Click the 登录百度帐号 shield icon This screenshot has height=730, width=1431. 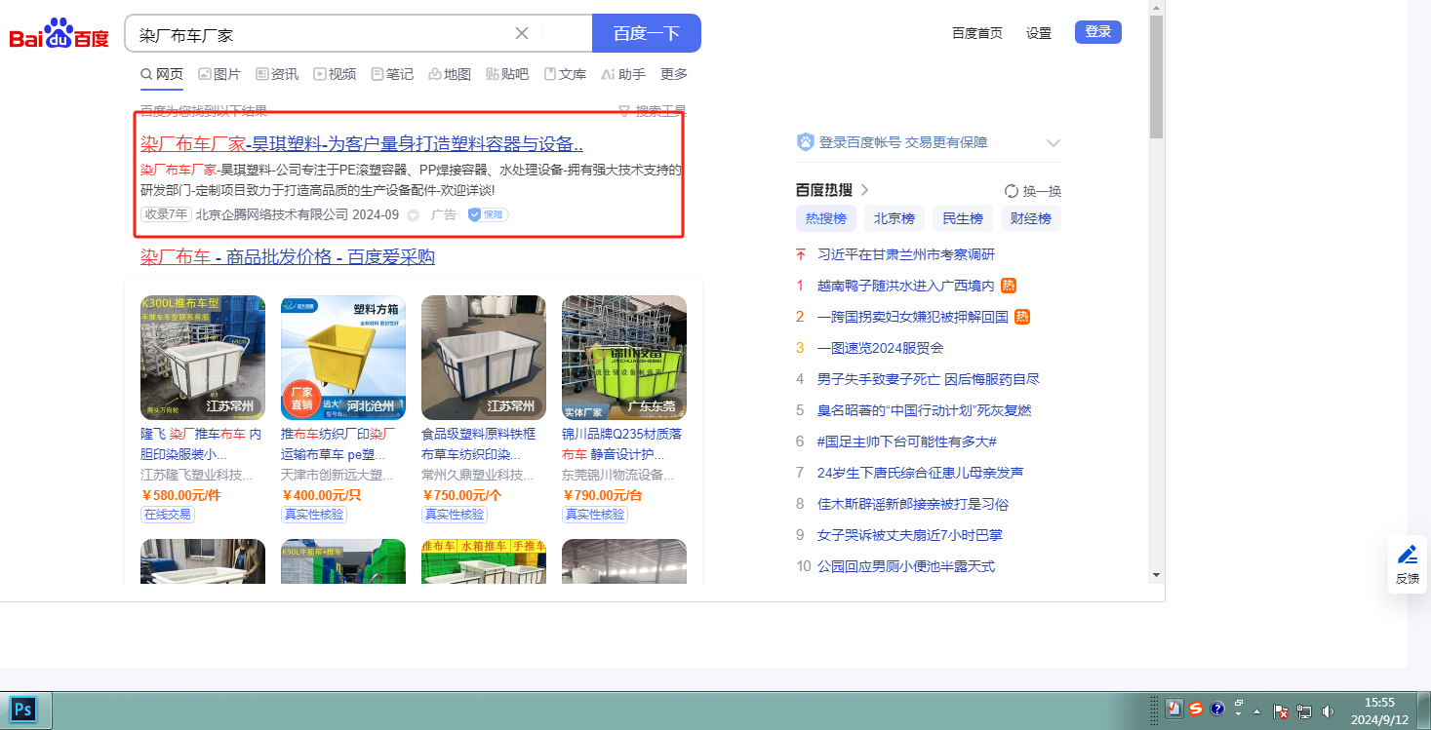[806, 142]
